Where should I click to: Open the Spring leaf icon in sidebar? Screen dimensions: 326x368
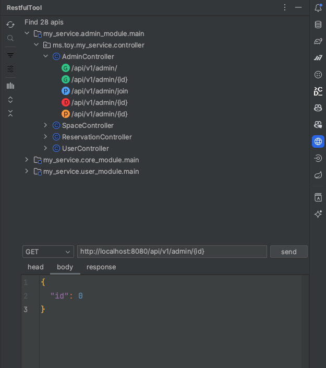[x=318, y=175]
